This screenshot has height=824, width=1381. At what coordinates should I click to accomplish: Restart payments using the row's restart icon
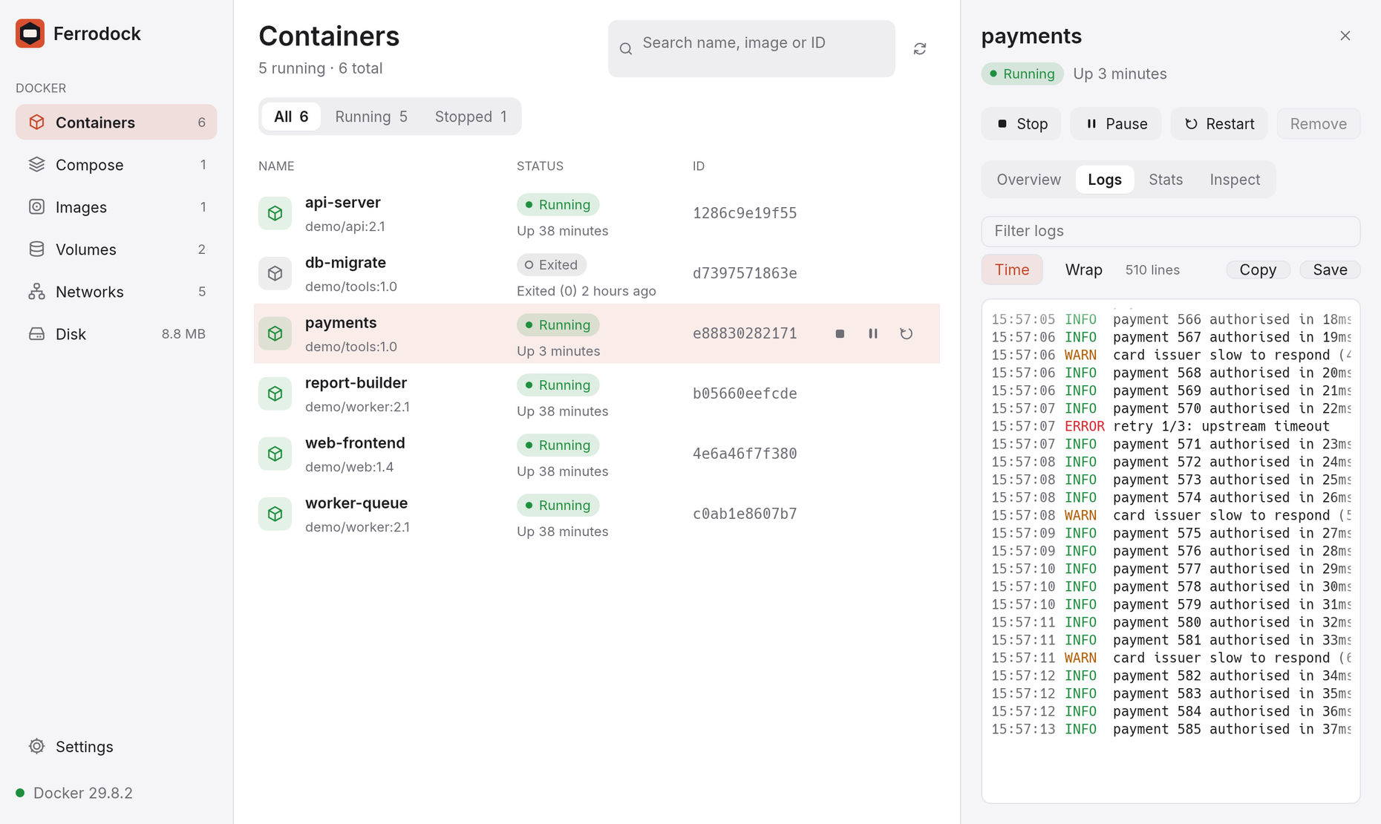[x=907, y=334]
